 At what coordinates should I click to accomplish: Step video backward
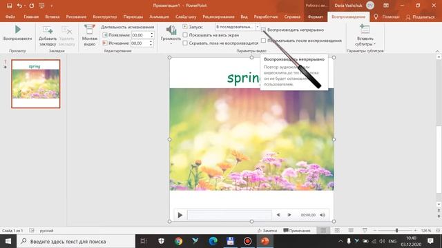point(278,215)
